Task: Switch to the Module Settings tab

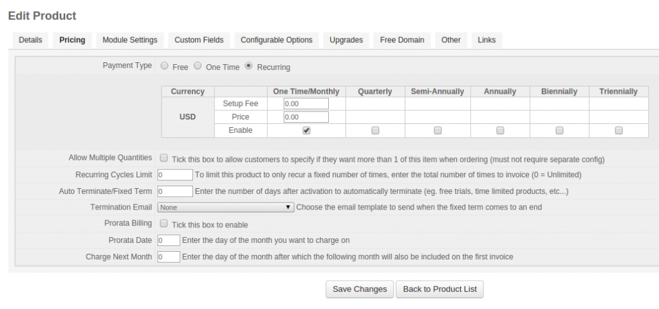Action: click(130, 40)
